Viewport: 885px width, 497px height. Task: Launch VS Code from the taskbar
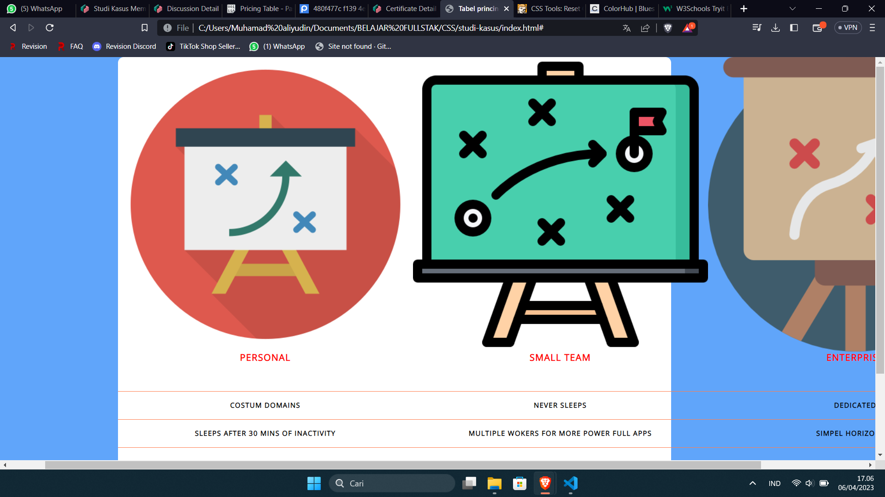click(571, 484)
